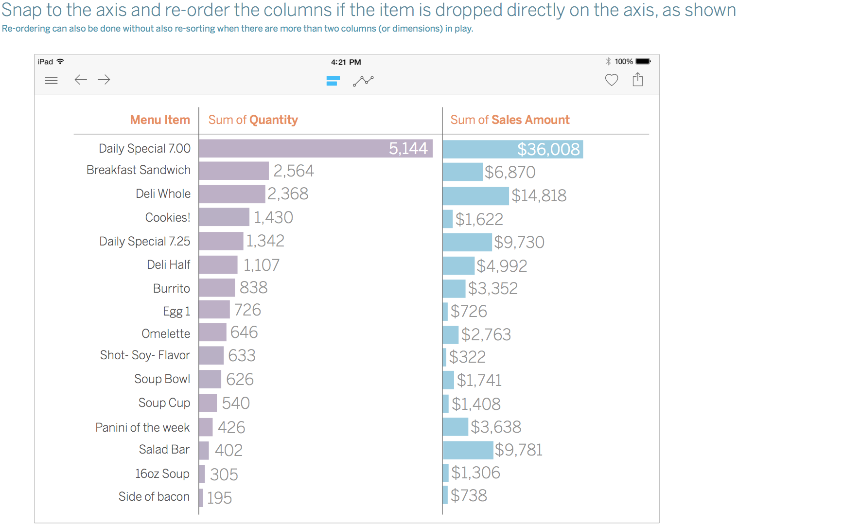Viewport: 861px width, 526px height.
Task: Tap the battery indicator in the status bar
Action: 643,61
